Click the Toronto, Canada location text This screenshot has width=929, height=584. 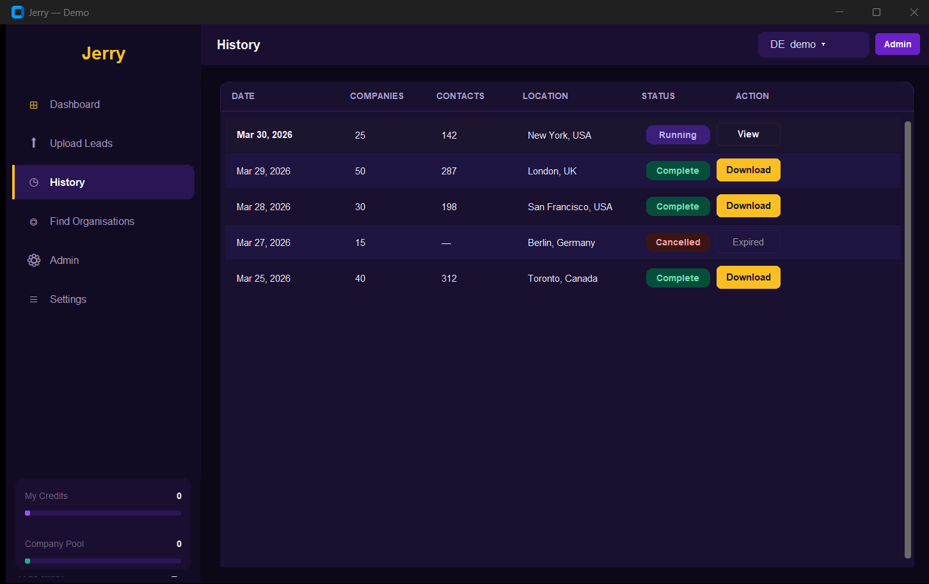562,279
